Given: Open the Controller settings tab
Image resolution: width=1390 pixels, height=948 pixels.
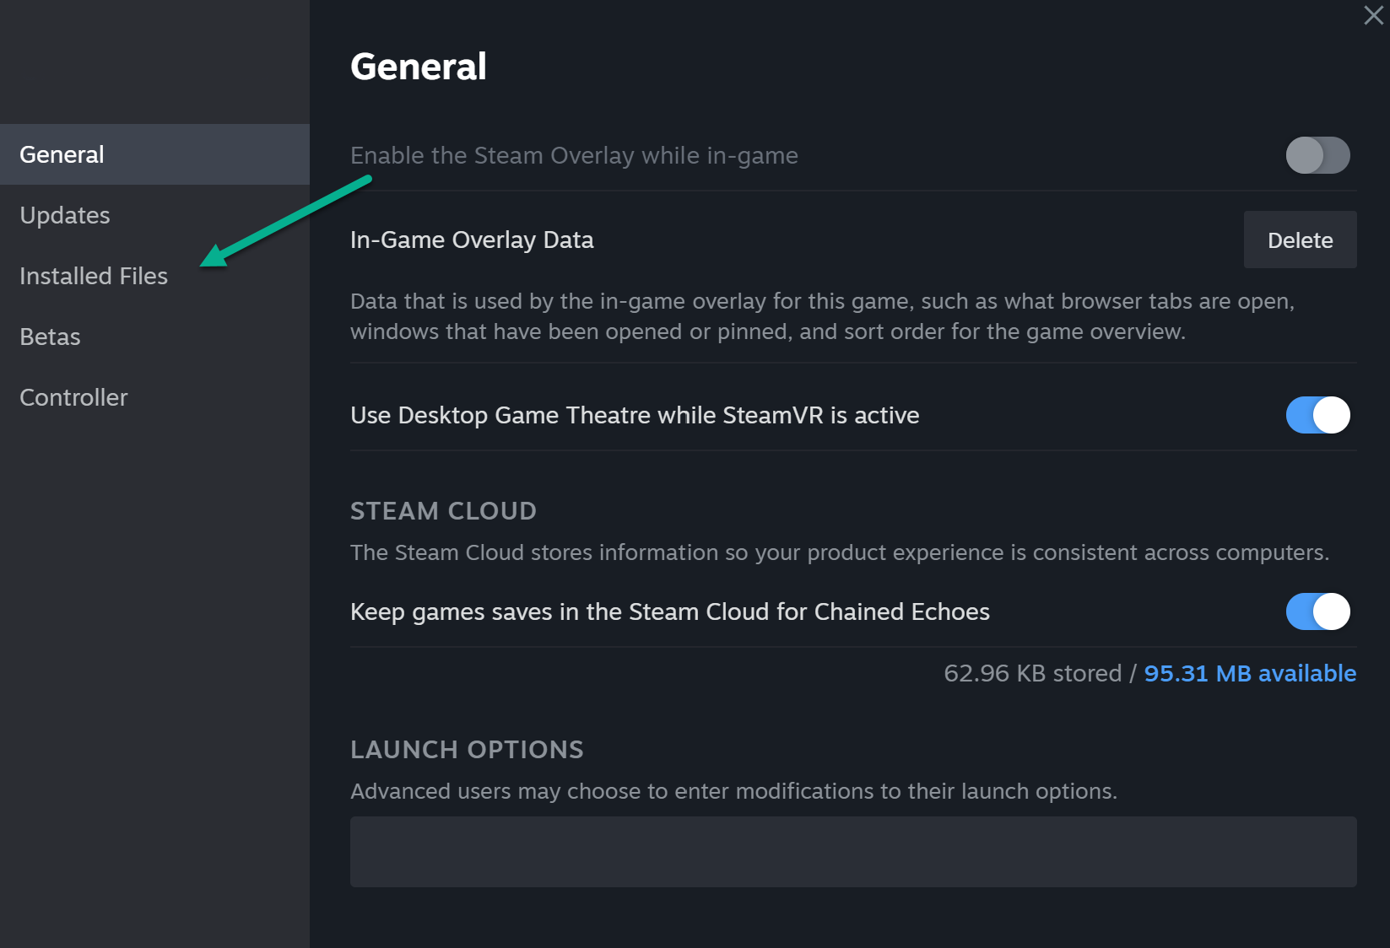Looking at the screenshot, I should 73,398.
